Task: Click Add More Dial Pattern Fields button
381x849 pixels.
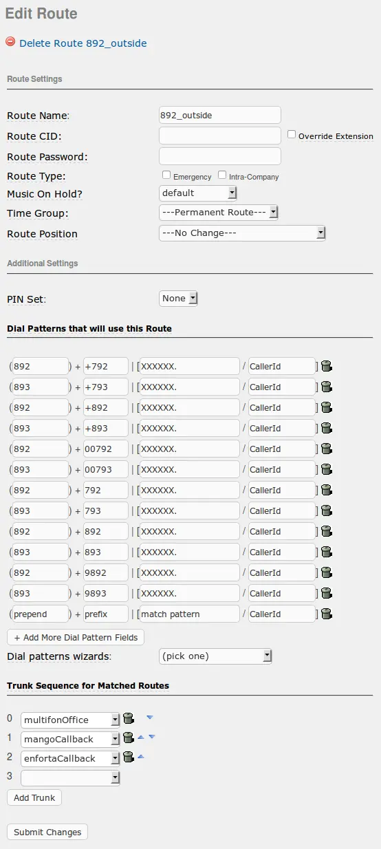Action: [76, 637]
